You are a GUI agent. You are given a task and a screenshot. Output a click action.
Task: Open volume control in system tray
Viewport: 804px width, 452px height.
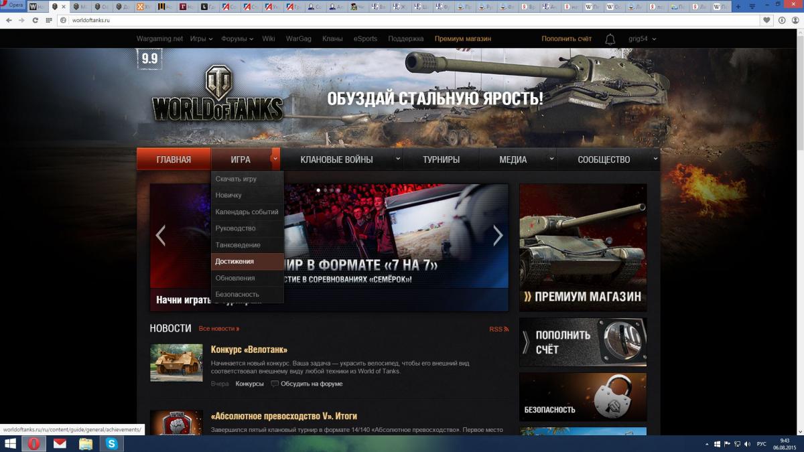pos(746,444)
